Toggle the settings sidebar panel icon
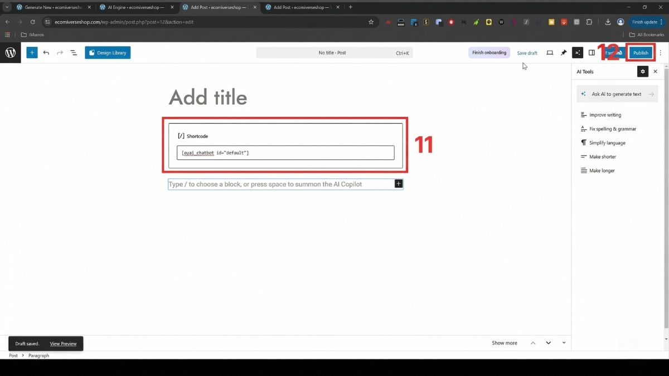Viewport: 669px width, 376px height. pos(592,53)
